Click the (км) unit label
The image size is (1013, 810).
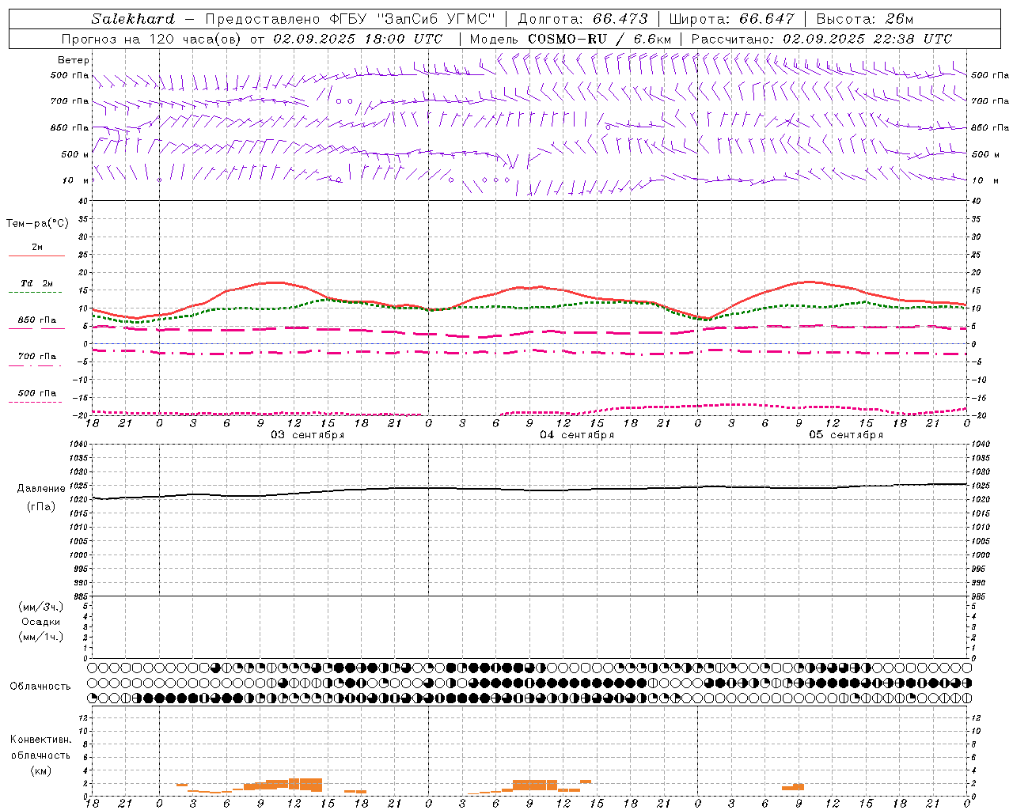point(41,770)
